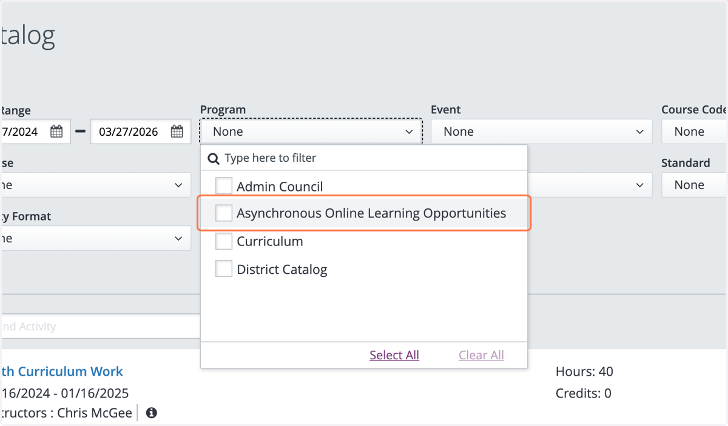Open the Standard dropdown
This screenshot has width=728, height=426.
pyautogui.click(x=695, y=185)
